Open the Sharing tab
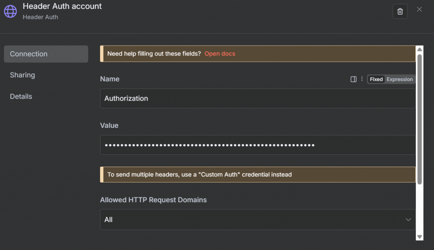Image resolution: width=434 pixels, height=250 pixels. pos(22,75)
